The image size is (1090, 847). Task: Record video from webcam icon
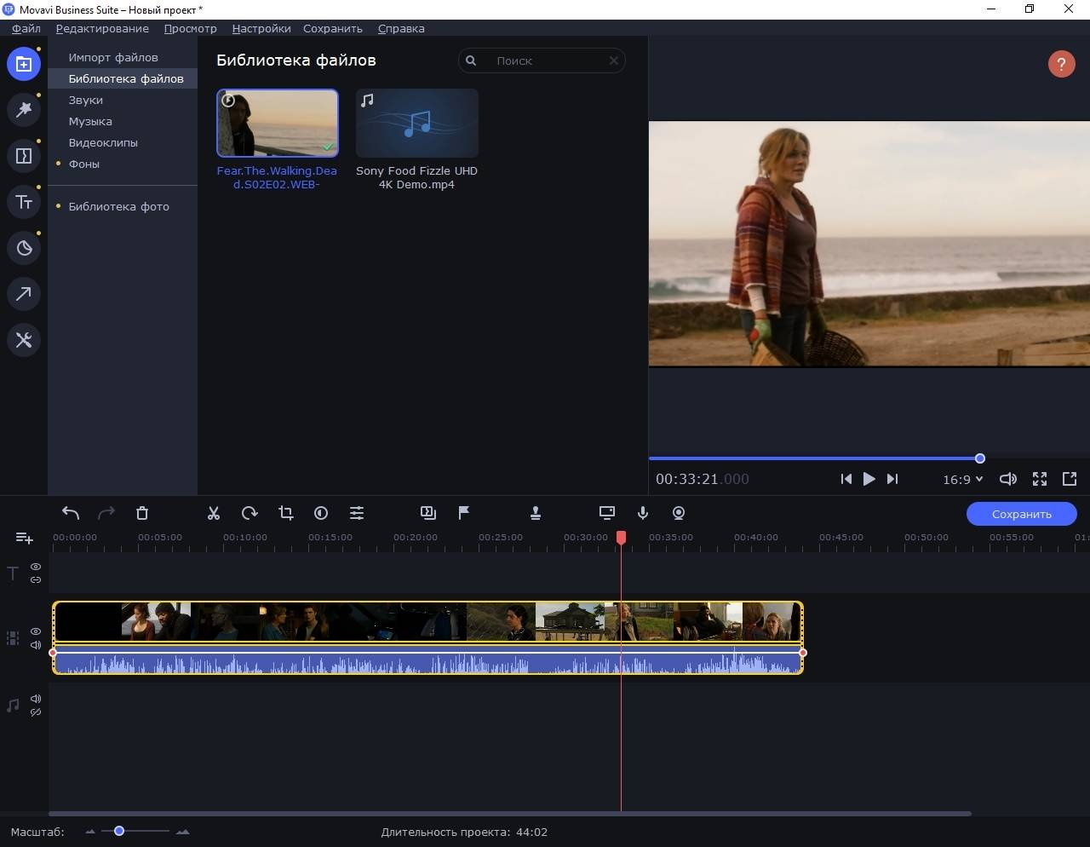pyautogui.click(x=679, y=513)
